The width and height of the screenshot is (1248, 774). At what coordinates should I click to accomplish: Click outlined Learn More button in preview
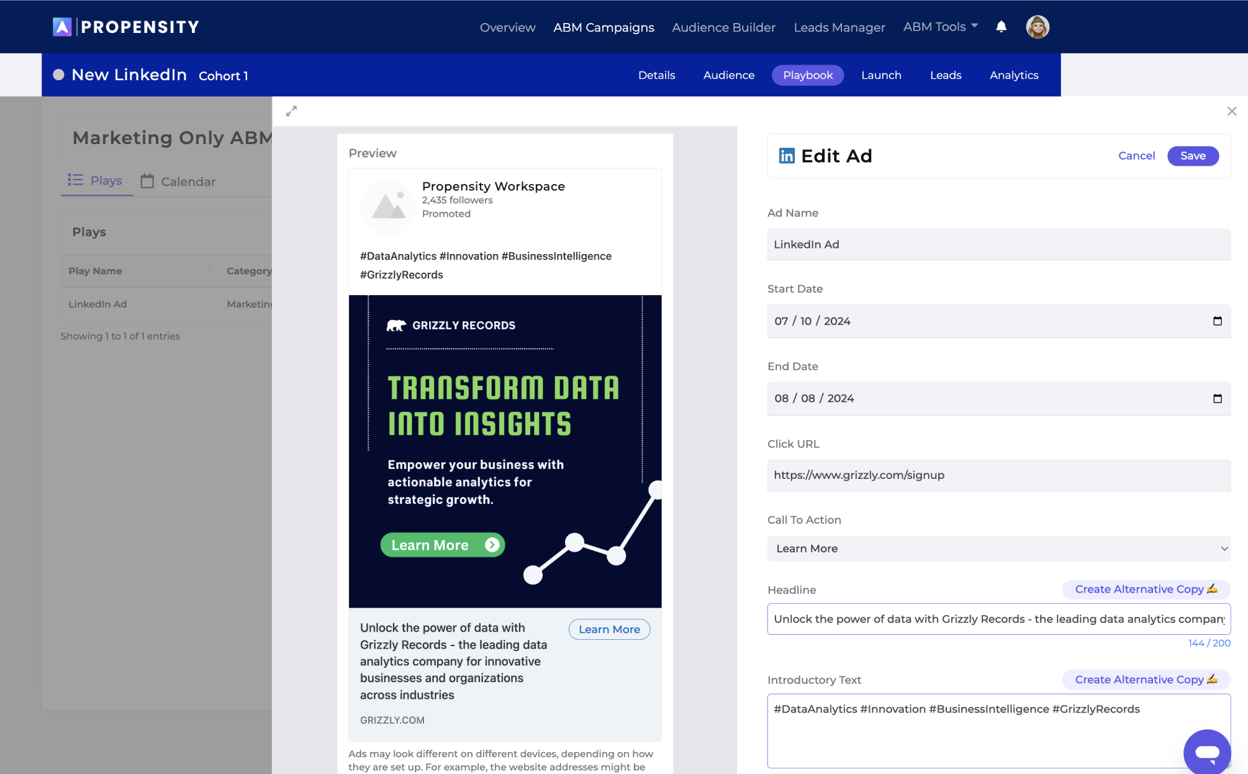tap(609, 629)
